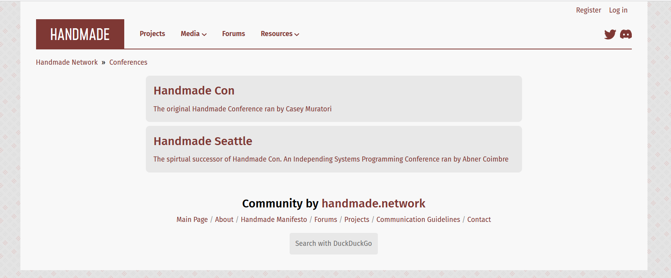
Task: Select the Conferences breadcrumb link
Action: (x=128, y=62)
